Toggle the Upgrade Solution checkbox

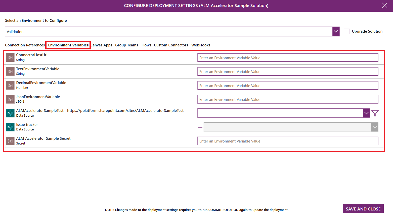click(x=346, y=31)
